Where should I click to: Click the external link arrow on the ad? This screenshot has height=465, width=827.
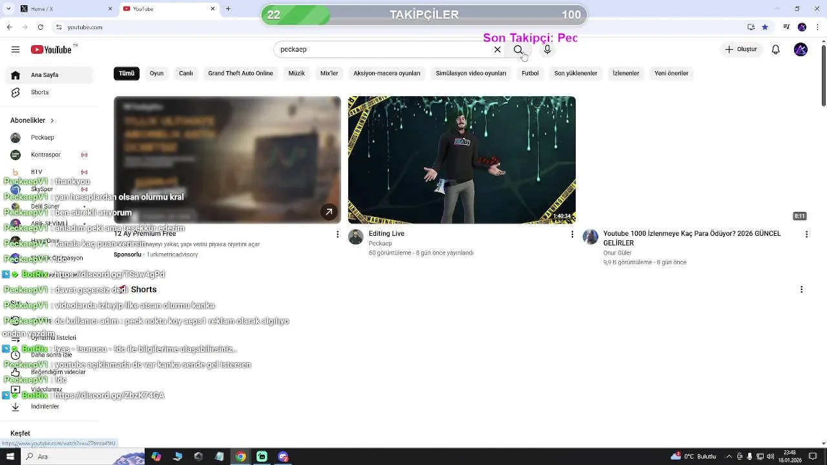point(329,211)
